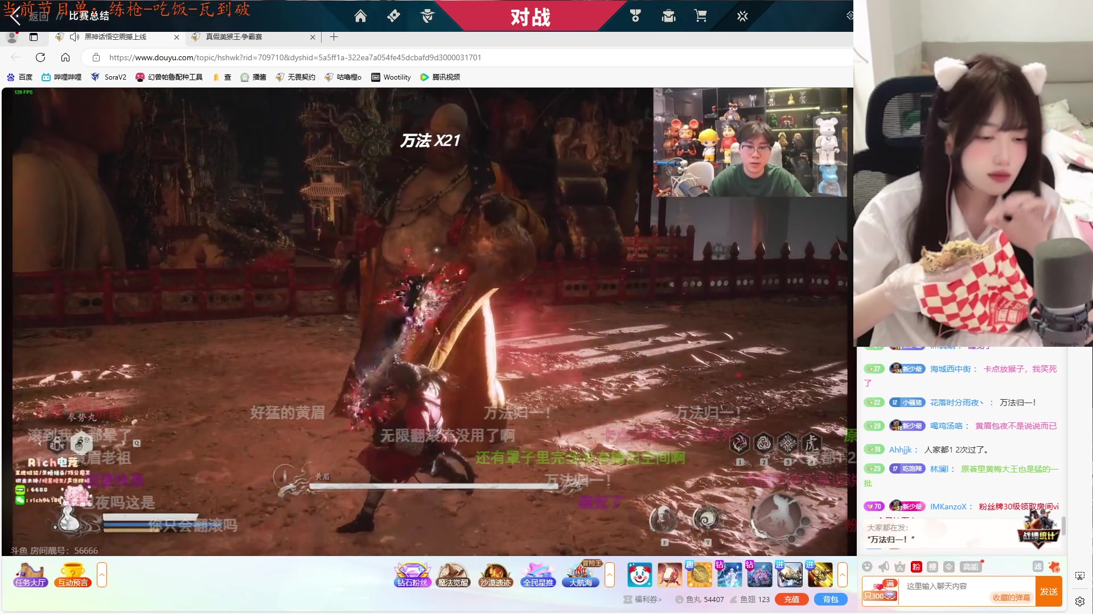Select the 全民星推 activity icon
1093x614 pixels.
[x=538, y=575]
